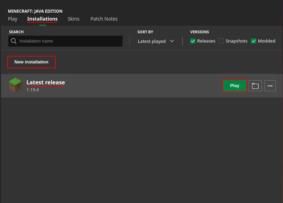Image resolution: width=283 pixels, height=203 pixels.
Task: Open the installation folder icon
Action: (255, 86)
